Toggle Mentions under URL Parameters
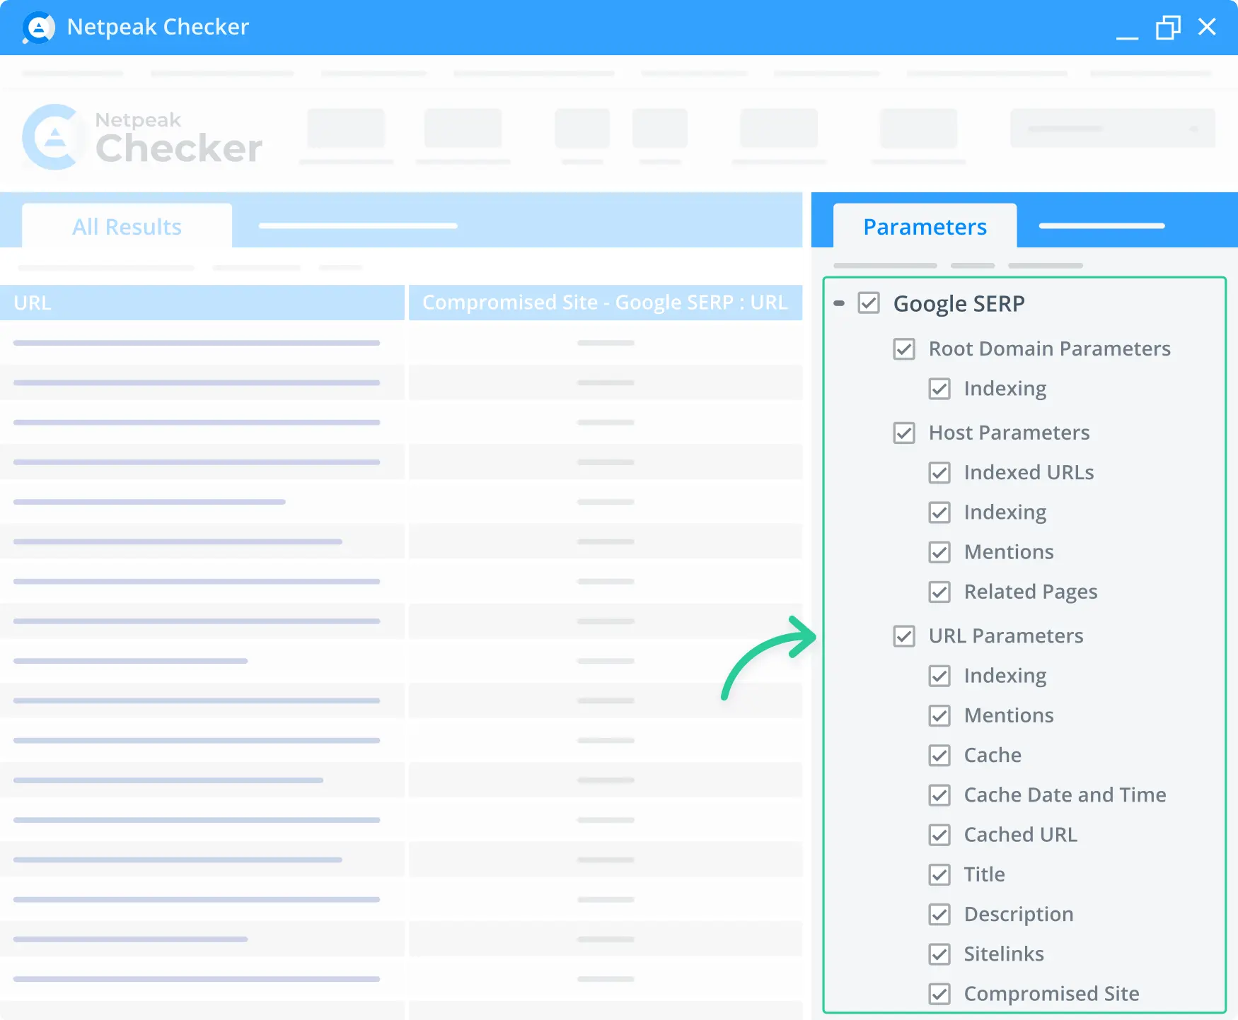The width and height of the screenshot is (1238, 1020). click(939, 715)
